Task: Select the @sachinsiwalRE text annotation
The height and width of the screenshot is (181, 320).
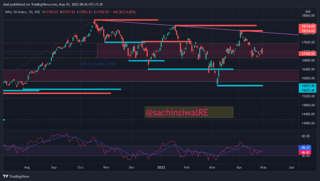Action: [x=177, y=112]
